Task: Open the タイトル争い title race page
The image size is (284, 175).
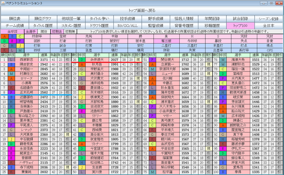Action: [99, 19]
